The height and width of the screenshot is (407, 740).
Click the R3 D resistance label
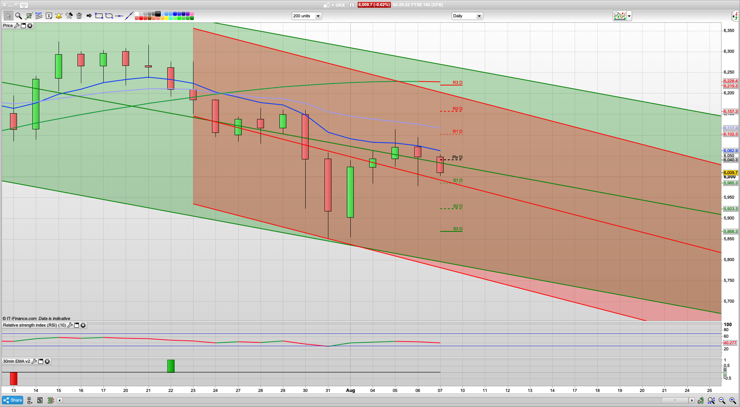[x=457, y=82]
